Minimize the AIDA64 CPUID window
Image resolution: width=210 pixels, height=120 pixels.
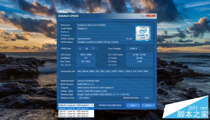coord(144,15)
